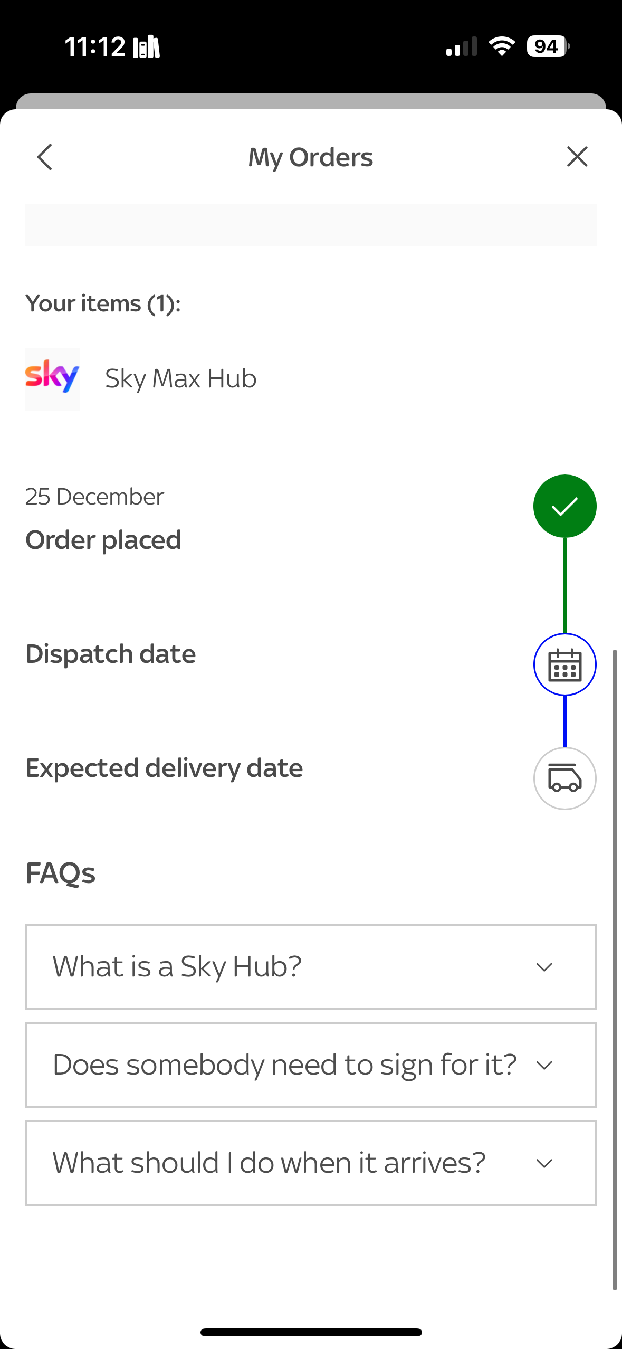Click the 'Order placed' status text

103,539
